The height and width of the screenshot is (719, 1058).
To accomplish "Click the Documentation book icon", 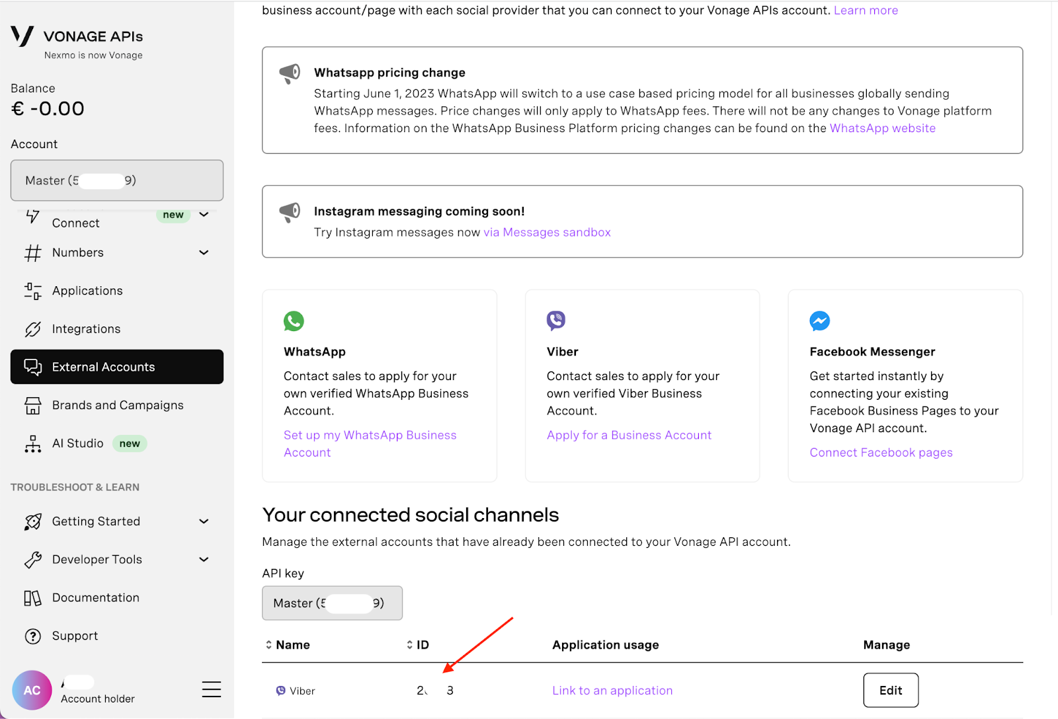I will [32, 598].
